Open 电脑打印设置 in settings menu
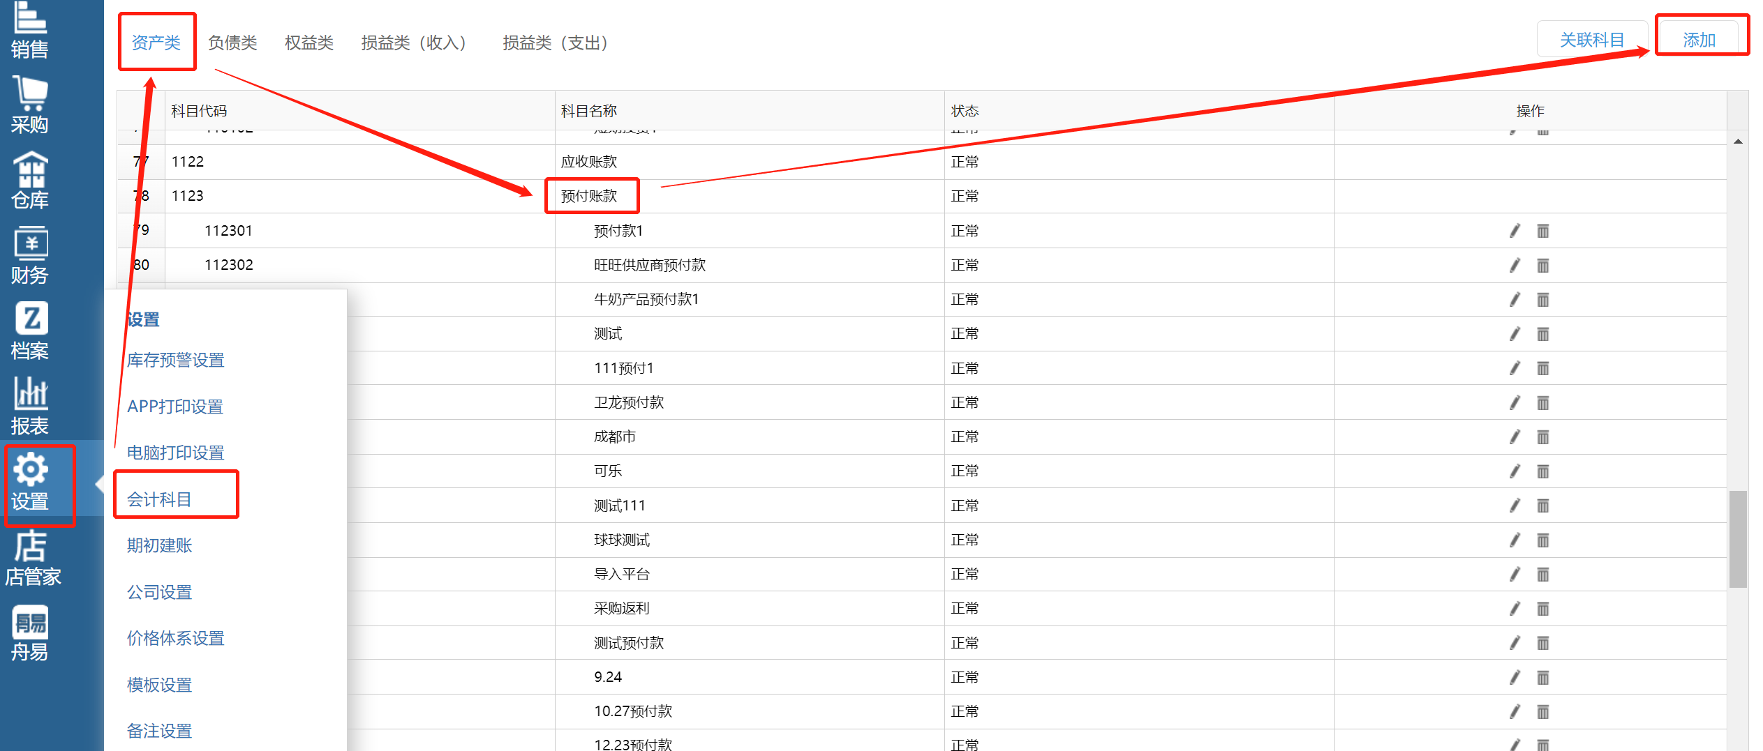This screenshot has height=751, width=1763. tap(176, 453)
